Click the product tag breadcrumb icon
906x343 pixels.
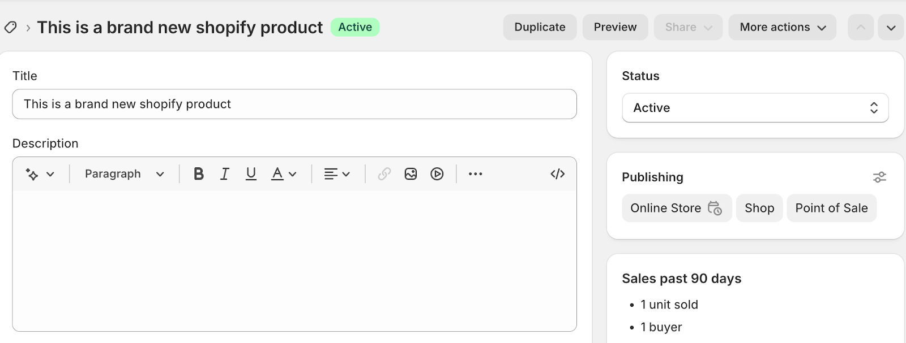(10, 27)
